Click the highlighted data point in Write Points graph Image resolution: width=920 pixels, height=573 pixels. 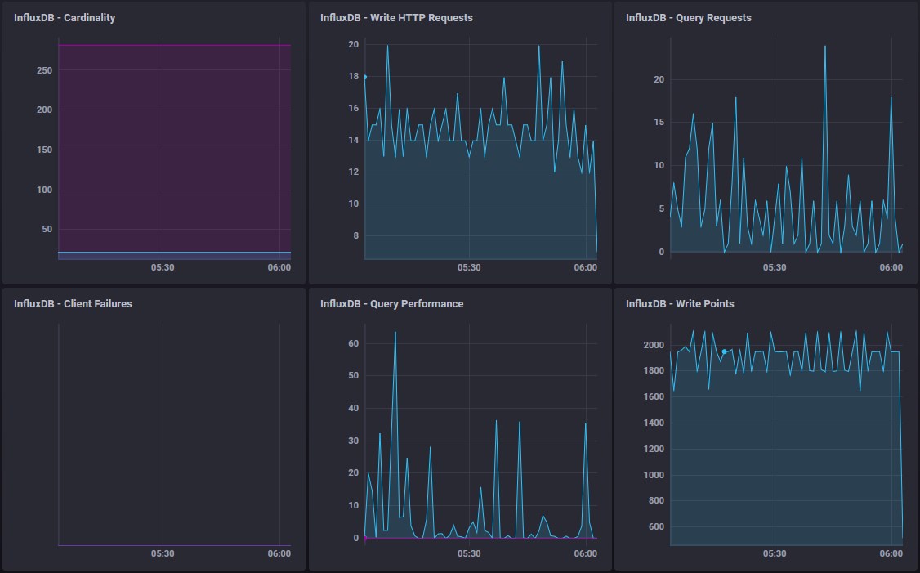(x=724, y=351)
